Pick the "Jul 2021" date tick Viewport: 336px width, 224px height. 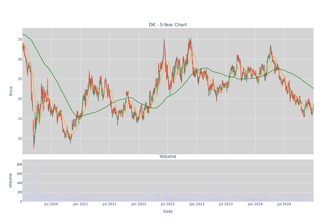pos(109,204)
